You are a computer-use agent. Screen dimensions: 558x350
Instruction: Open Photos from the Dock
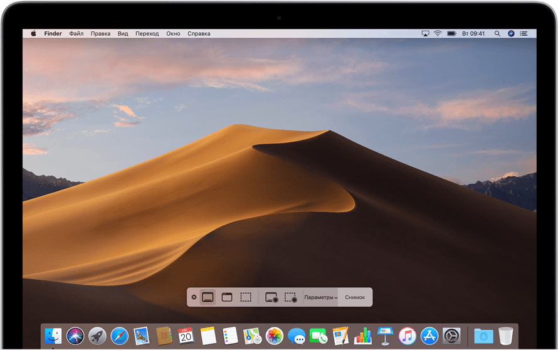[275, 336]
